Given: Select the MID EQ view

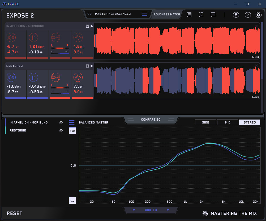Looking at the screenshot, I should 228,122.
